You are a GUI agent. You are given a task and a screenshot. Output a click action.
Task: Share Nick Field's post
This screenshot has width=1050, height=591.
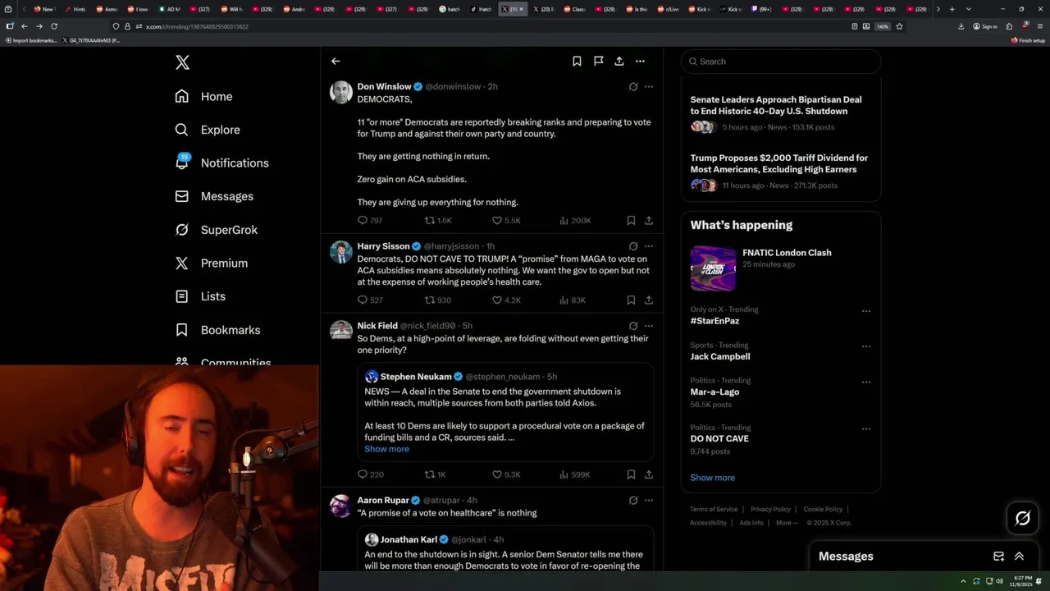pos(649,474)
